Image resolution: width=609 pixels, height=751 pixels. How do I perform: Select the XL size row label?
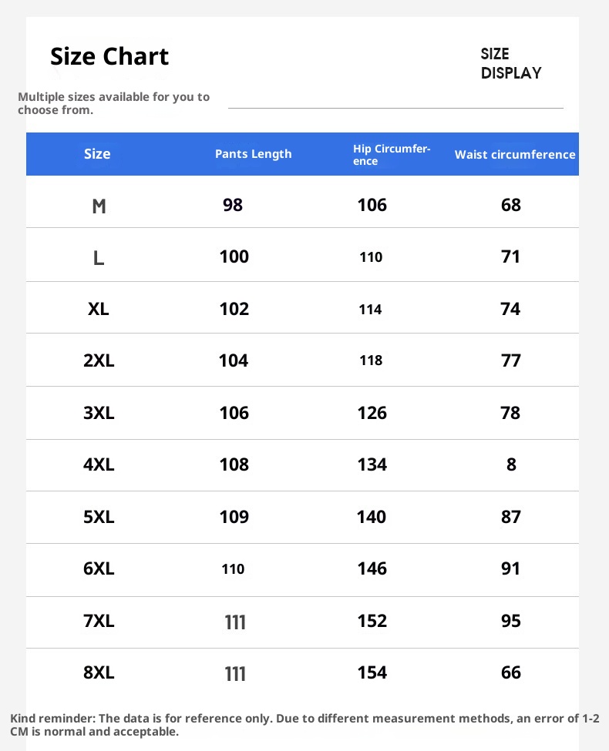99,310
